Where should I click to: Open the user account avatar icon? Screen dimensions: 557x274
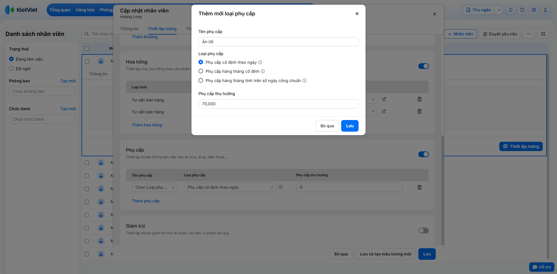(x=545, y=10)
